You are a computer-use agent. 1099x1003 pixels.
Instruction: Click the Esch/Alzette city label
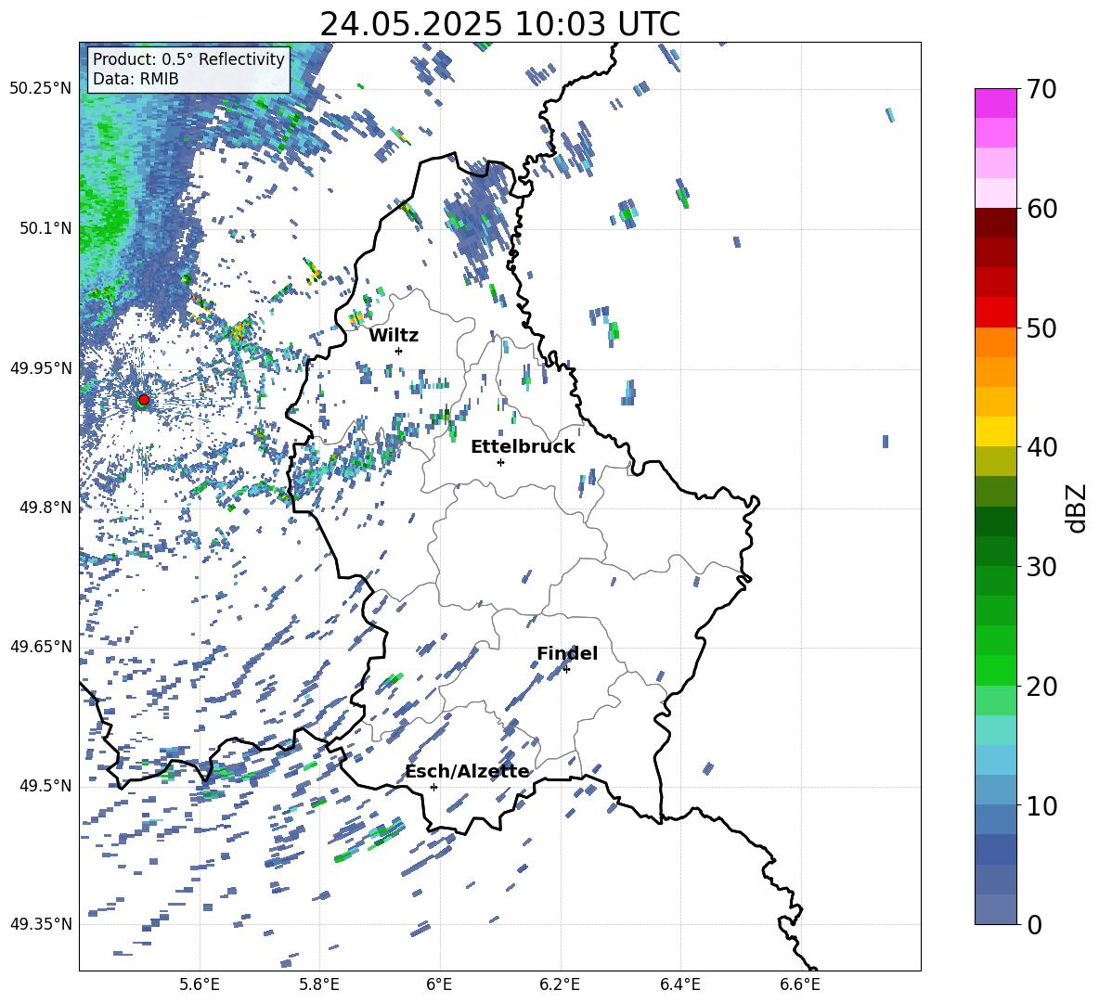point(468,772)
